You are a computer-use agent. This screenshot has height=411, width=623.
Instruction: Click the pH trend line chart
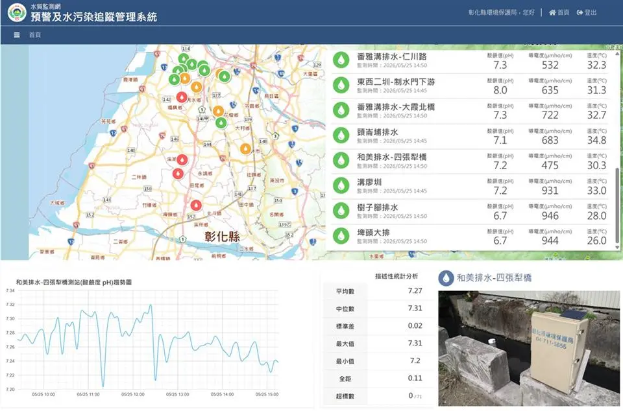[148, 340]
